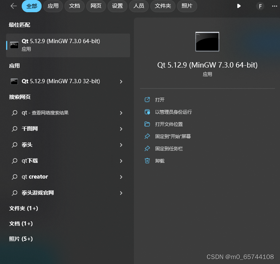
Task: Click the console icon of the 32-bit result
Action: [14, 82]
